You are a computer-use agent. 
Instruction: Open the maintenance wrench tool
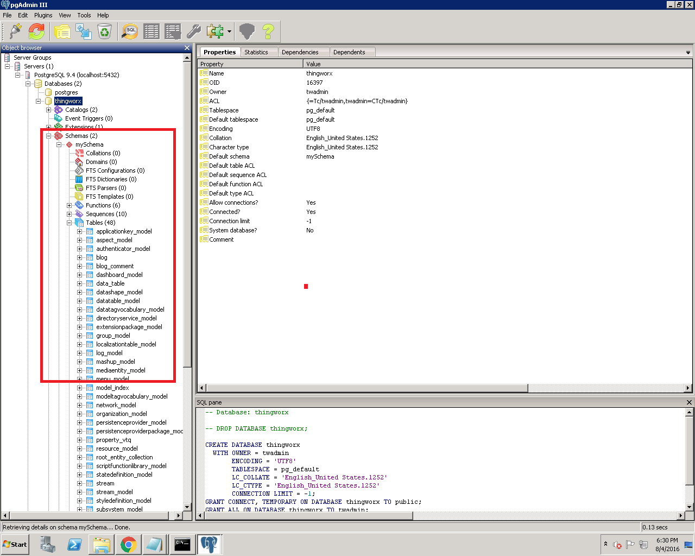coord(194,31)
